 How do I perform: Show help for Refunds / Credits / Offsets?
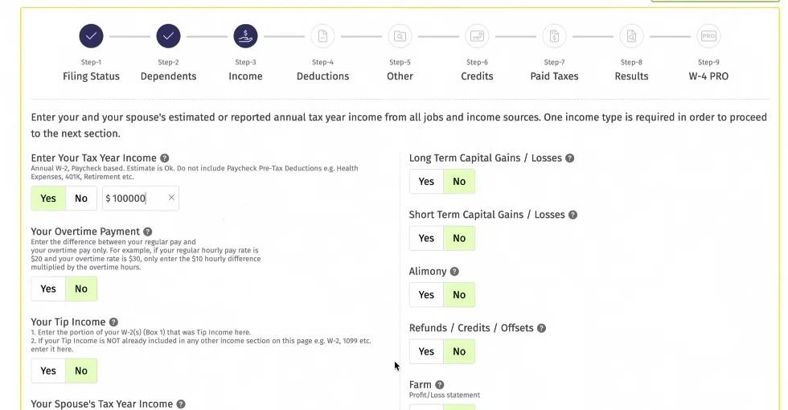[541, 328]
